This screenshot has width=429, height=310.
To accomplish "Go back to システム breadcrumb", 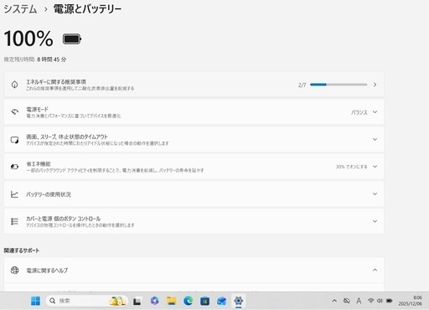I will point(20,9).
